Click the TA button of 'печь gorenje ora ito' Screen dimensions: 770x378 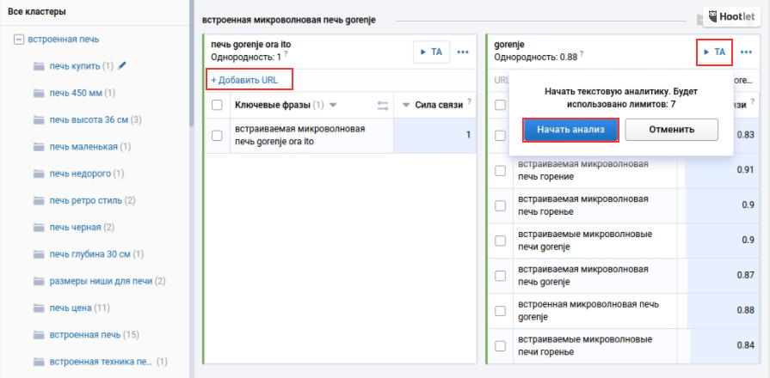[432, 52]
